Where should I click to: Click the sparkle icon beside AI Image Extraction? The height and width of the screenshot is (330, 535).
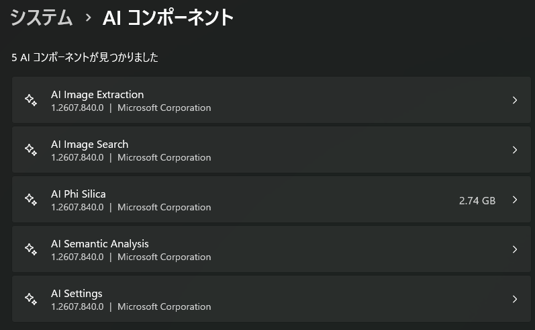click(x=31, y=100)
